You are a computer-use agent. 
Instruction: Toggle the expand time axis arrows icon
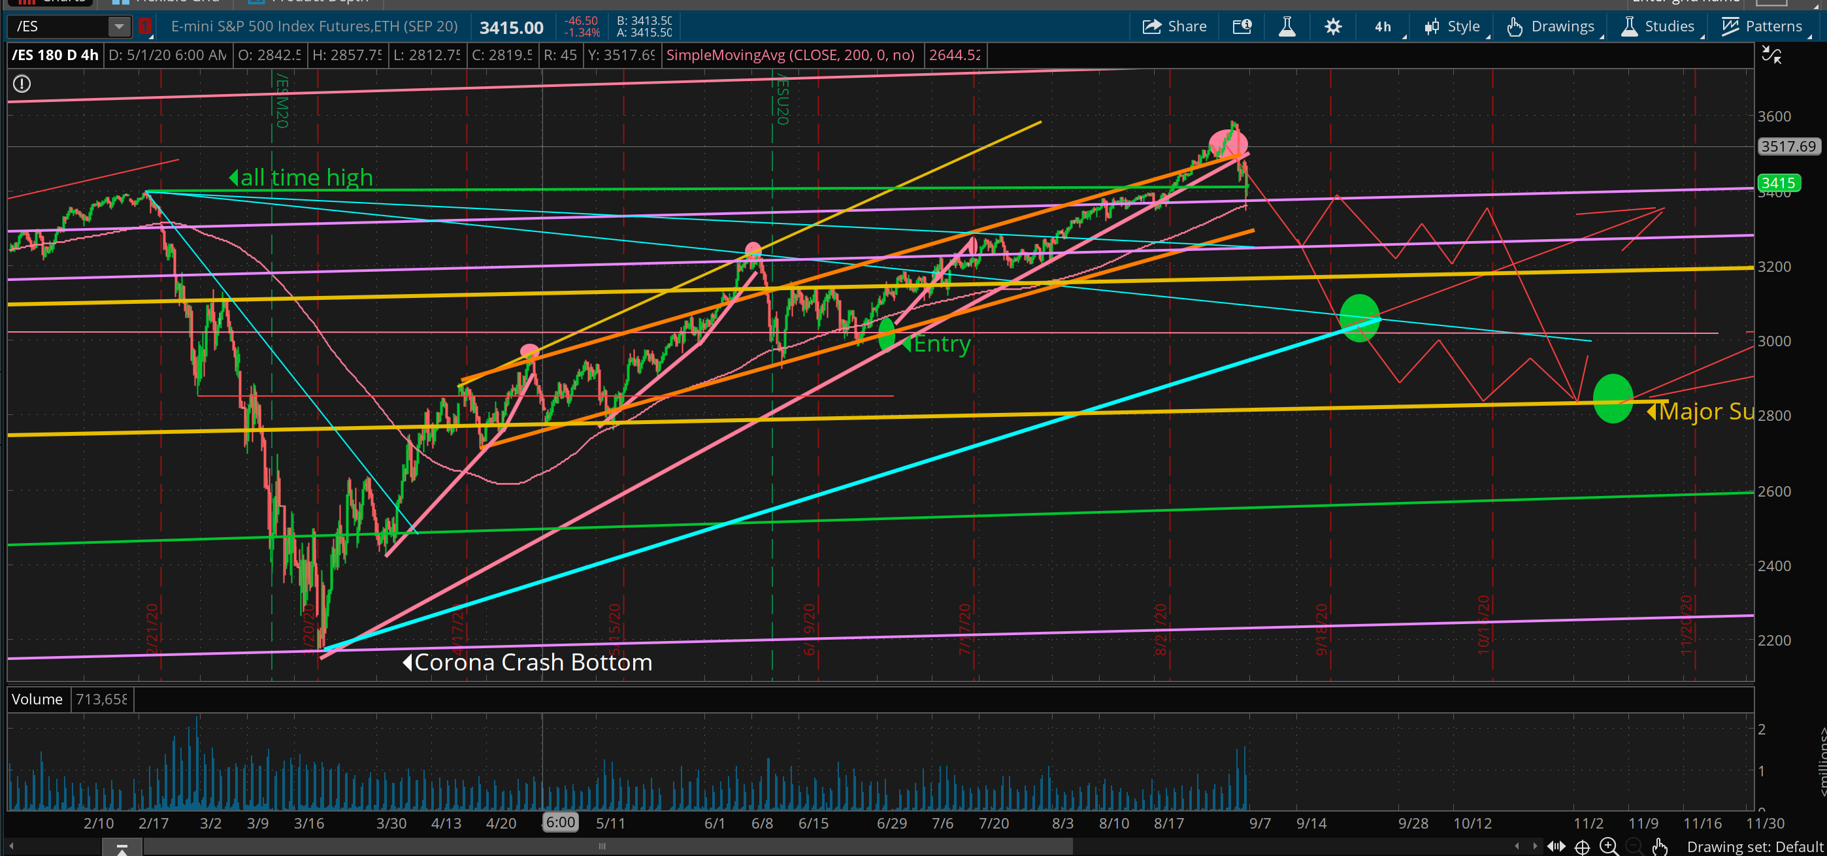click(x=1556, y=846)
